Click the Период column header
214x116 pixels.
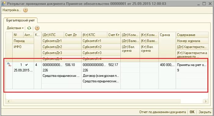pyautogui.click(x=23, y=41)
